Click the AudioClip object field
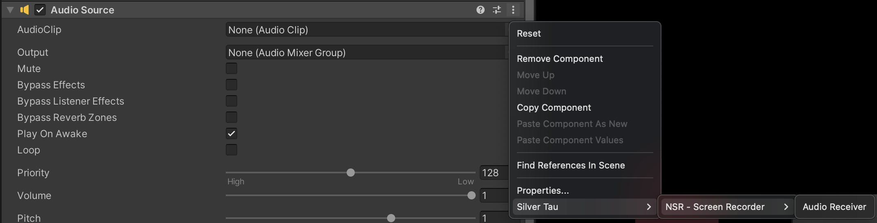This screenshot has width=877, height=223. tap(366, 30)
